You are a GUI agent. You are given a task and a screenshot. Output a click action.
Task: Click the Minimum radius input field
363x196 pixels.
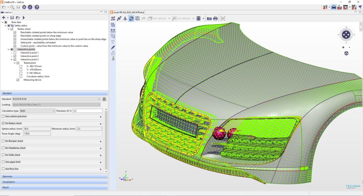click(x=89, y=129)
